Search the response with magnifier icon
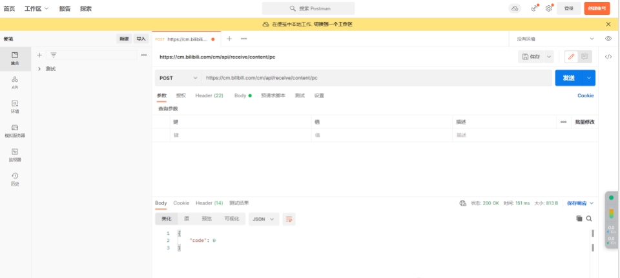 pos(589,219)
